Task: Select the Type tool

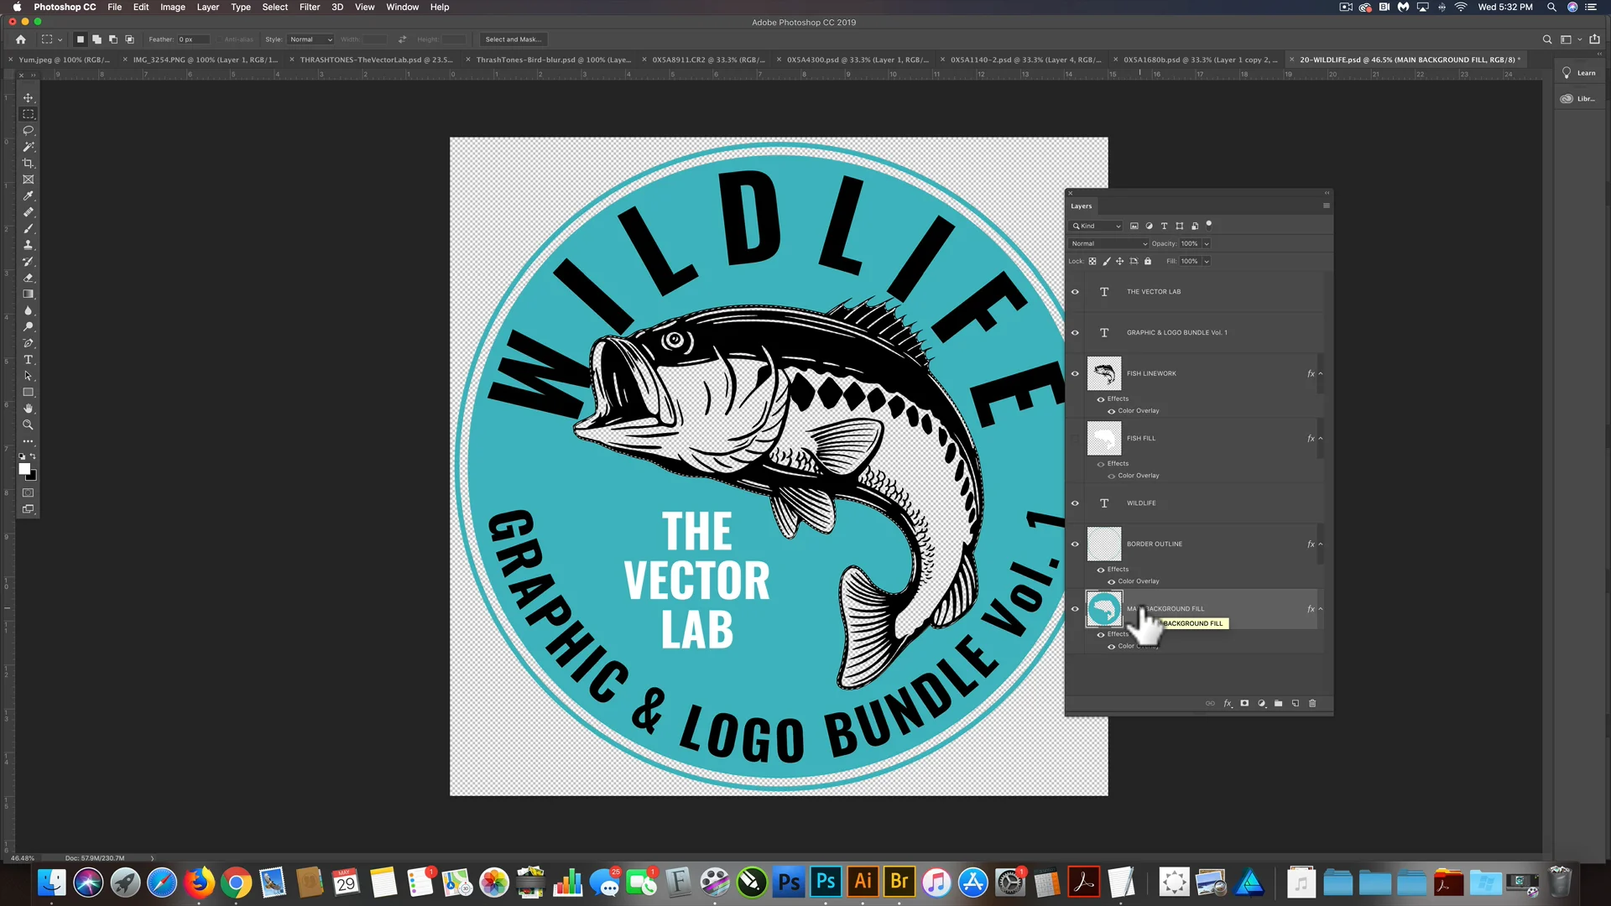Action: pyautogui.click(x=29, y=360)
